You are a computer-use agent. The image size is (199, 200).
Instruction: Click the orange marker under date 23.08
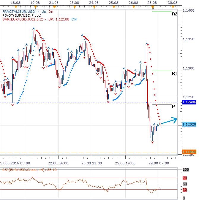pyautogui.click(x=74, y=7)
